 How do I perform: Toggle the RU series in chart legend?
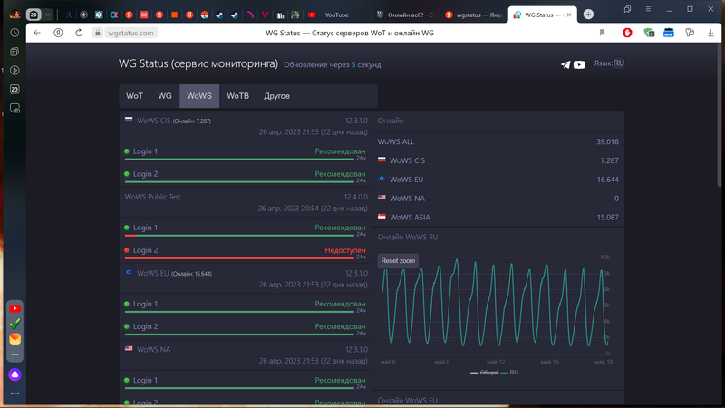(514, 373)
